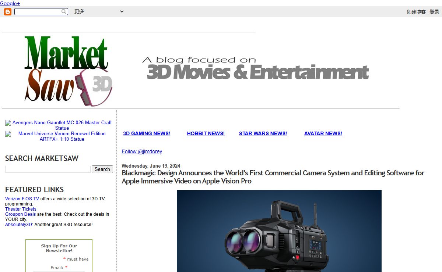Viewport: 442px width, 272px height.
Task: Click broken image icon beside Avengers Nano Gauntlet
Action: pyautogui.click(x=8, y=123)
